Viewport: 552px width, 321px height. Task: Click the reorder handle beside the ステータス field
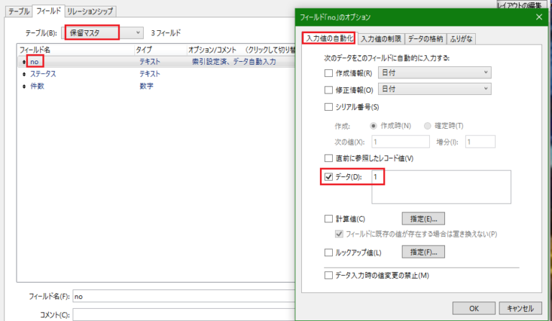[24, 74]
